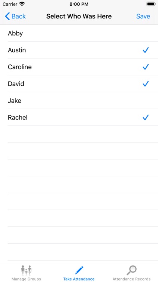Switch to the Attendance Records tab label

pyautogui.click(x=131, y=279)
